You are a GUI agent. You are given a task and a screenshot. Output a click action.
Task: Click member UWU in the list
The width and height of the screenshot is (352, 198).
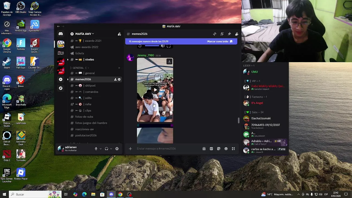254,72
